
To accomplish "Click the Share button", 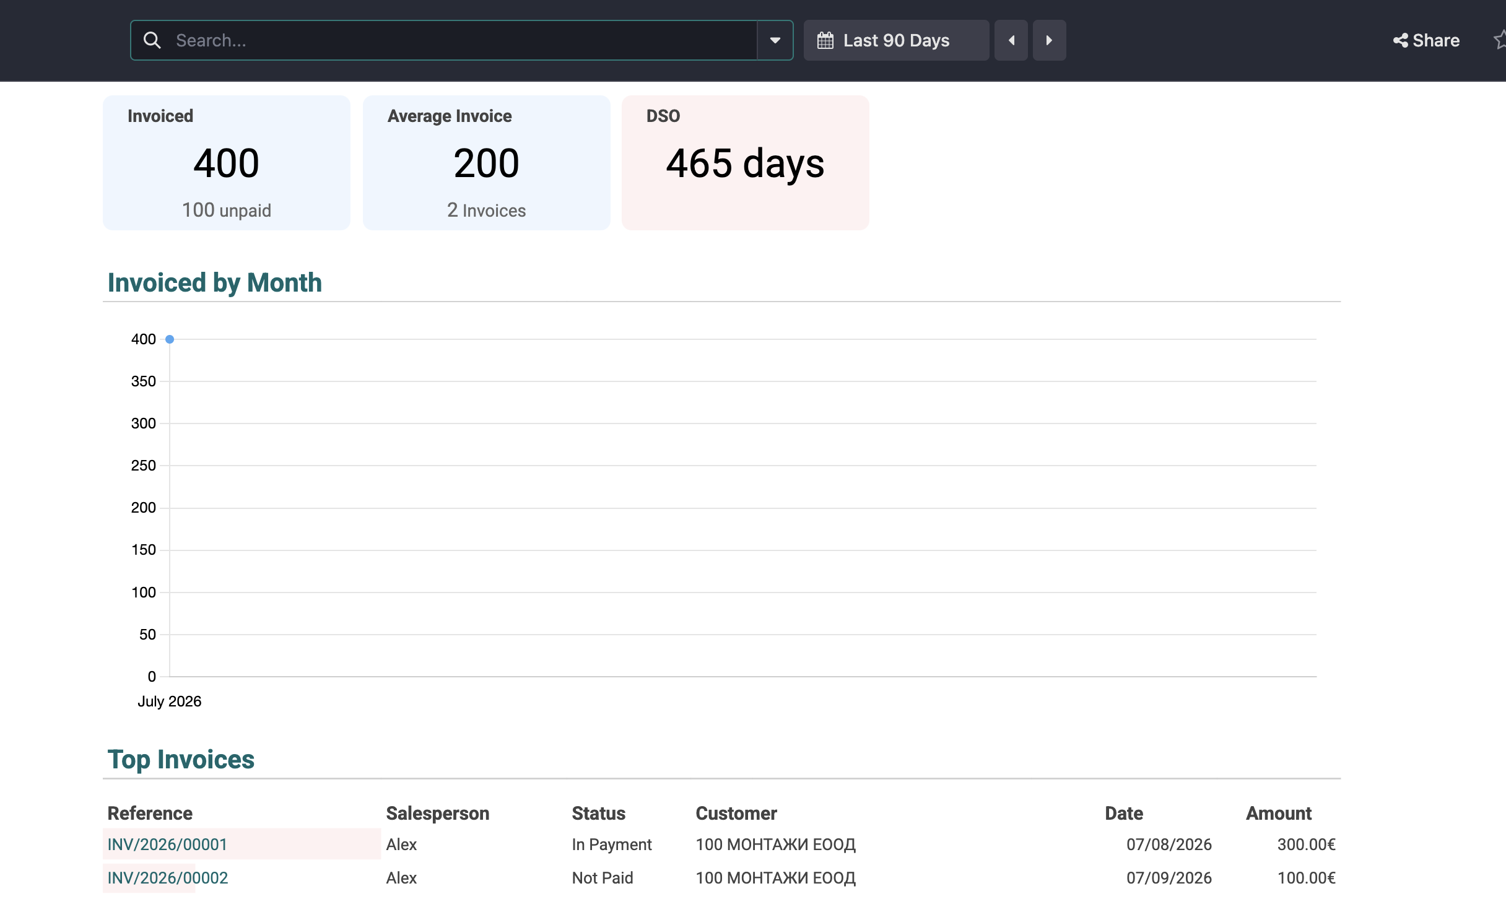I will [x=1426, y=40].
